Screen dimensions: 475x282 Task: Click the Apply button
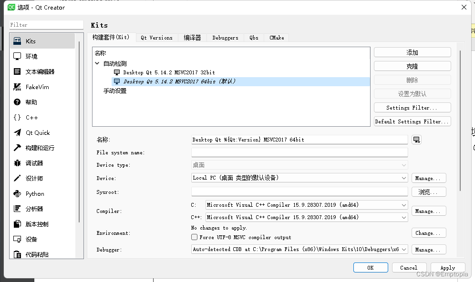point(448,268)
